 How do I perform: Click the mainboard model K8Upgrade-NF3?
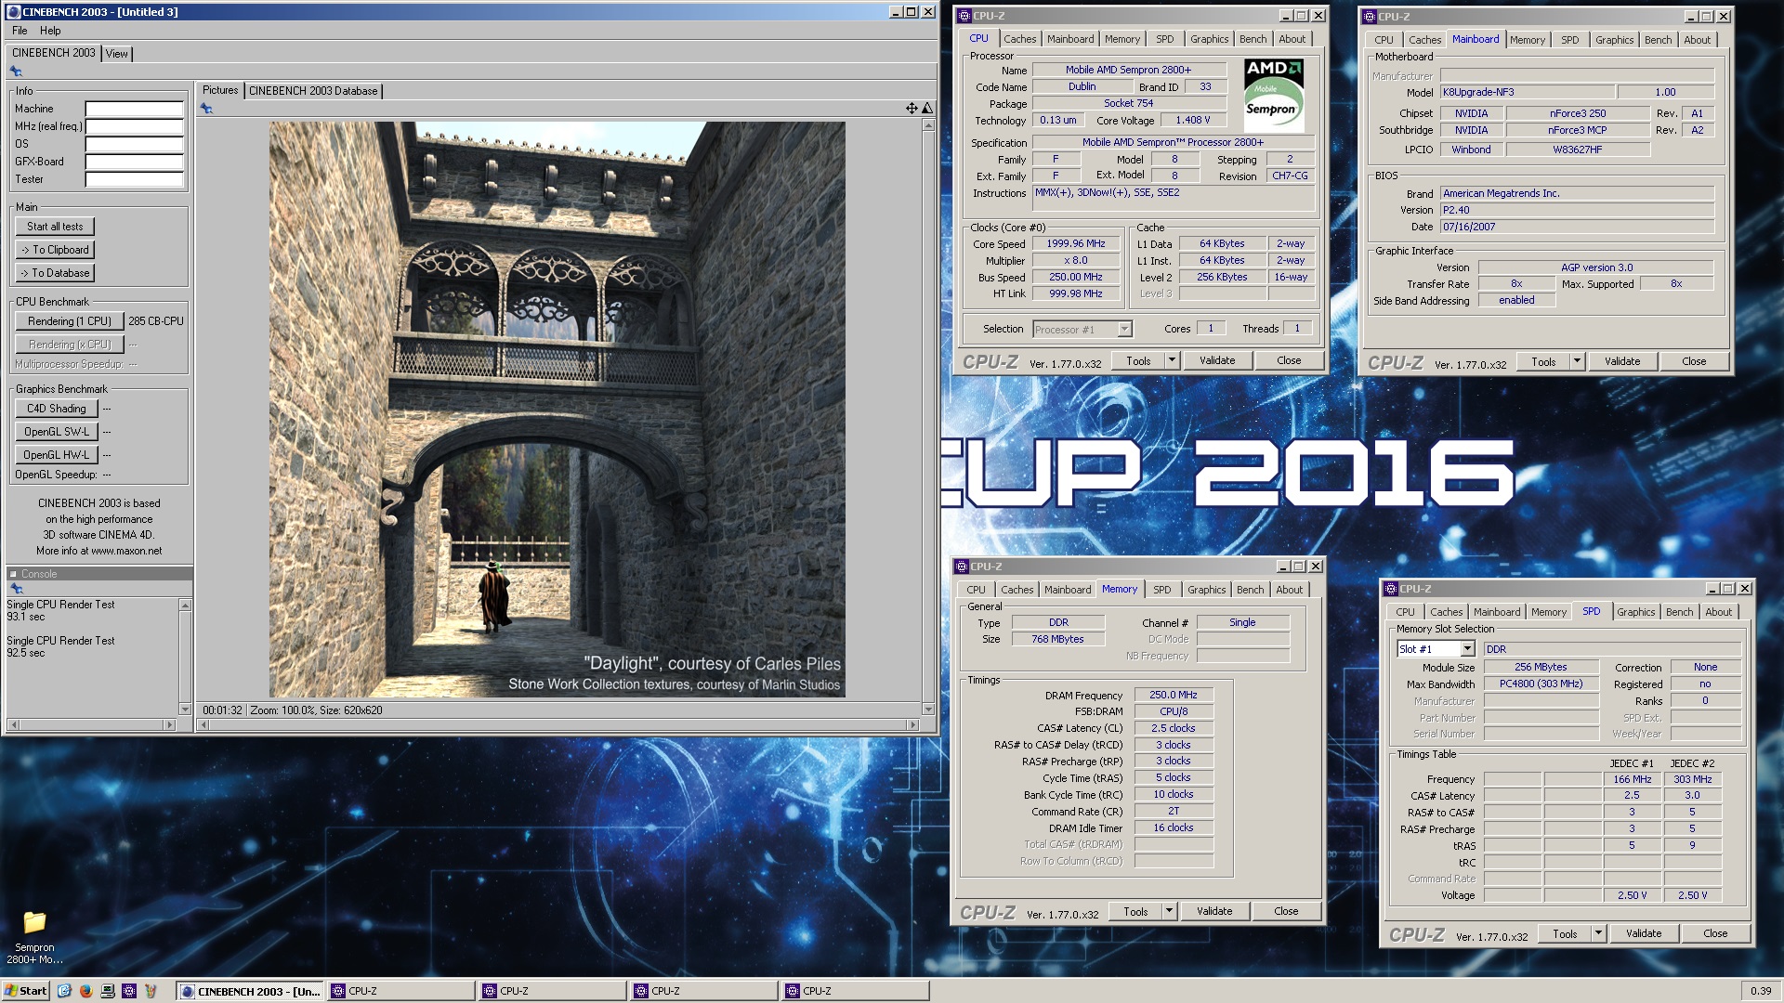(1526, 92)
